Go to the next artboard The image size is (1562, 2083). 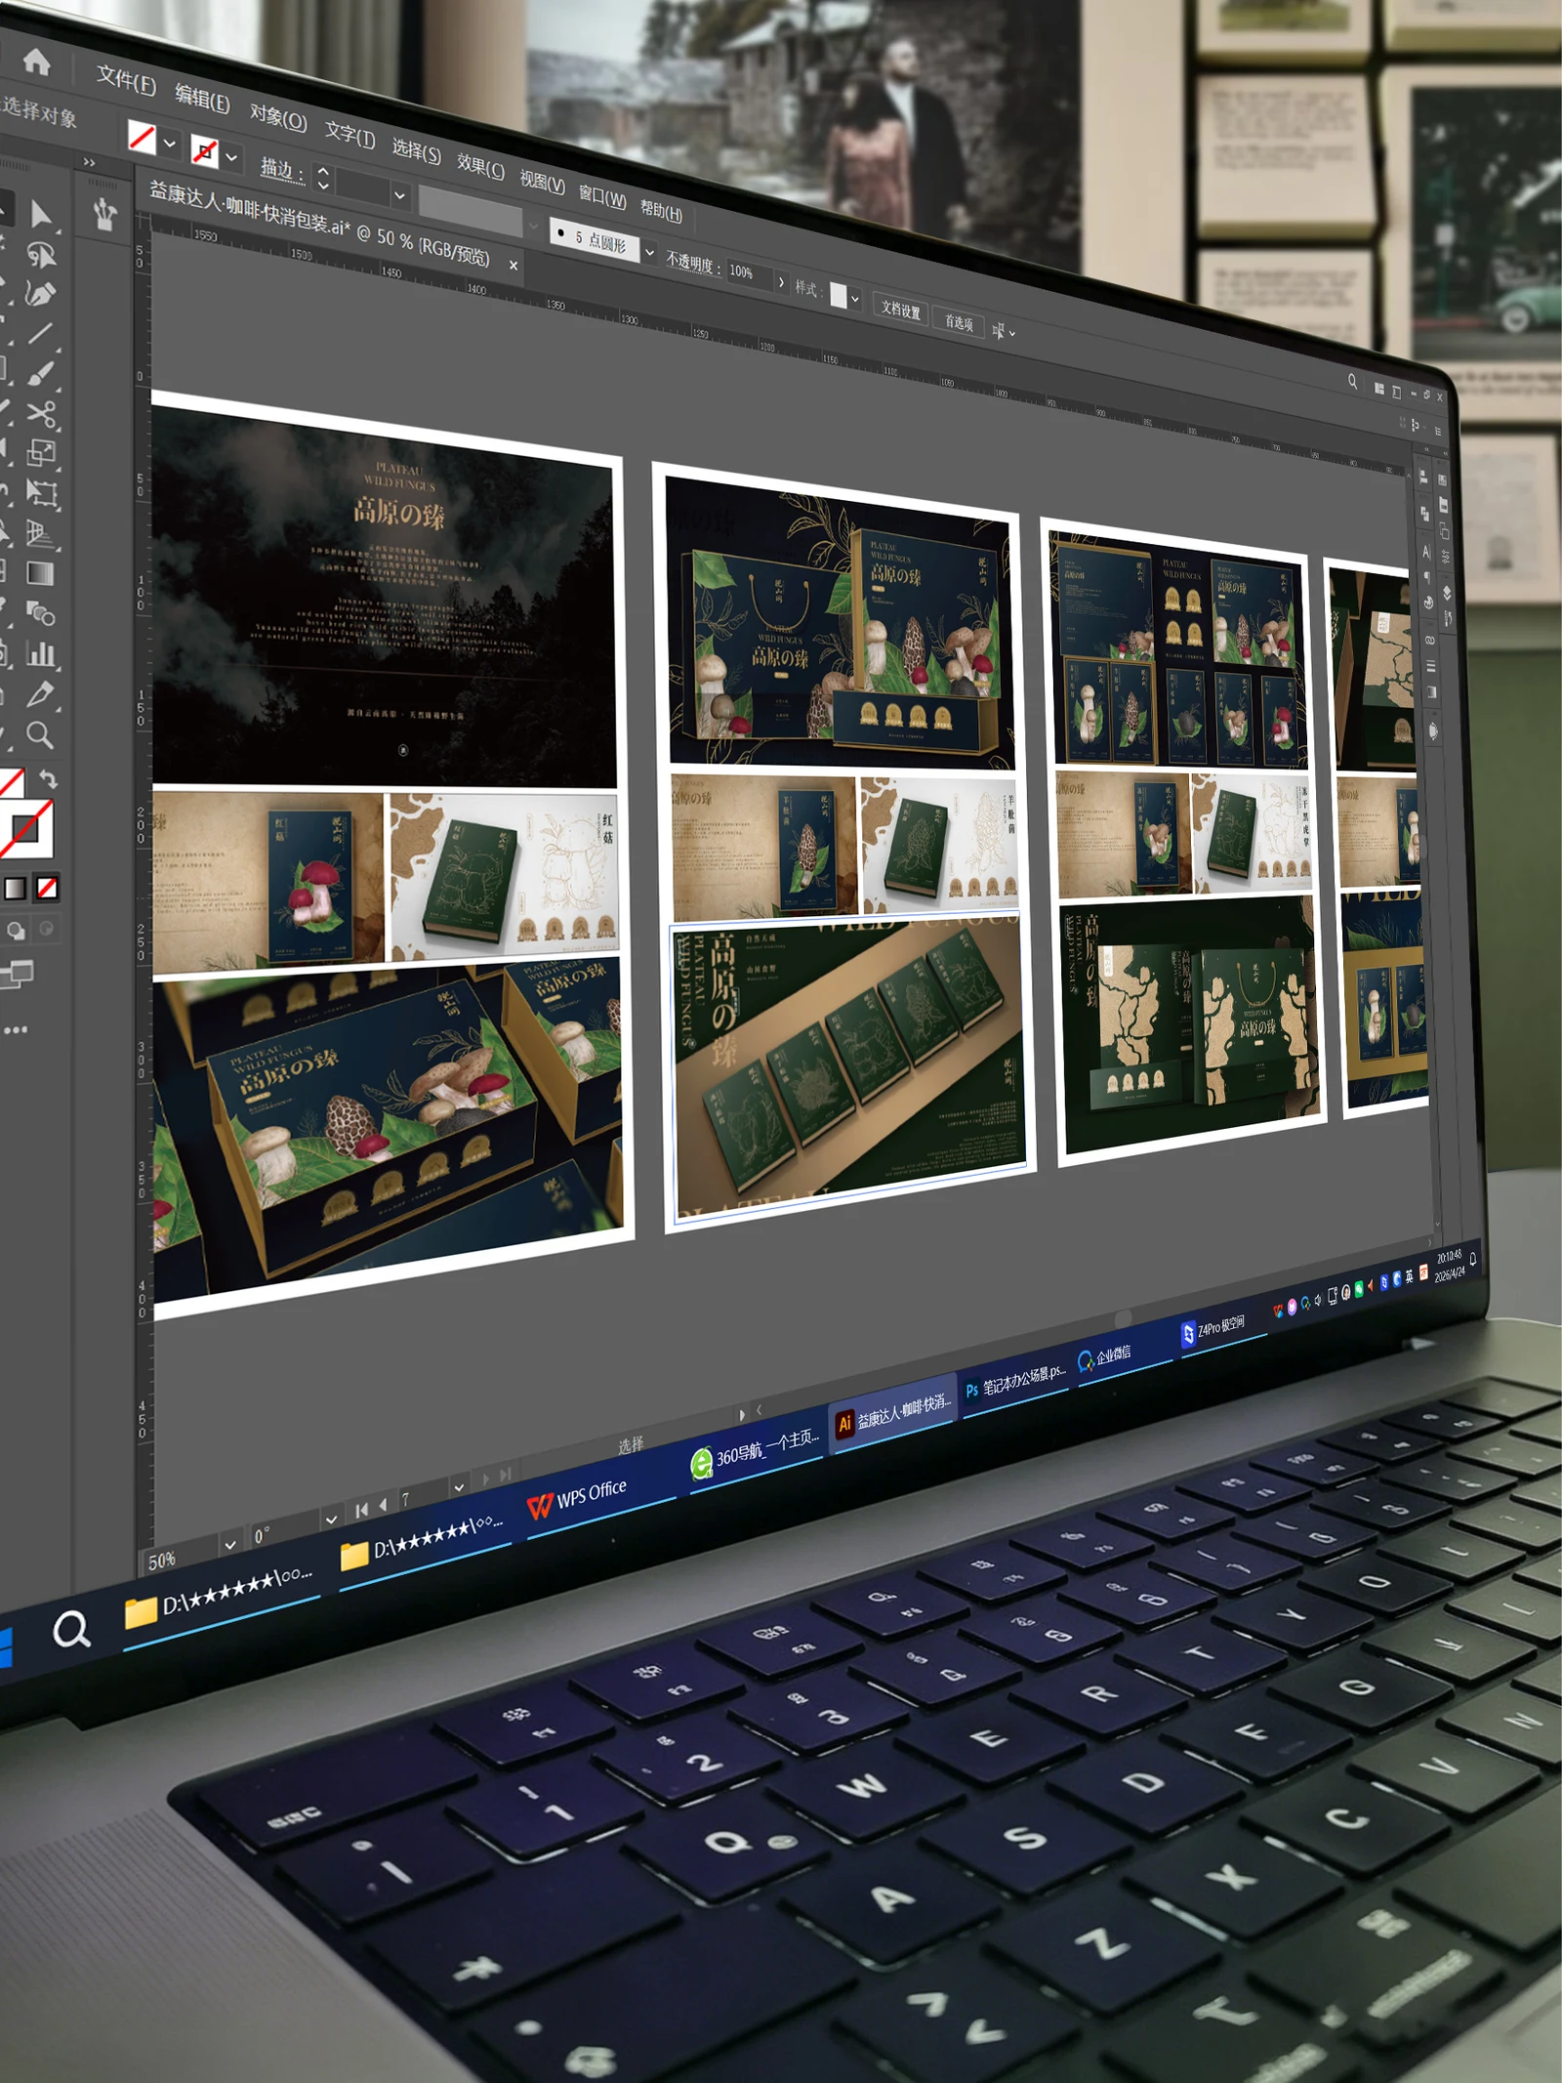pyautogui.click(x=486, y=1480)
